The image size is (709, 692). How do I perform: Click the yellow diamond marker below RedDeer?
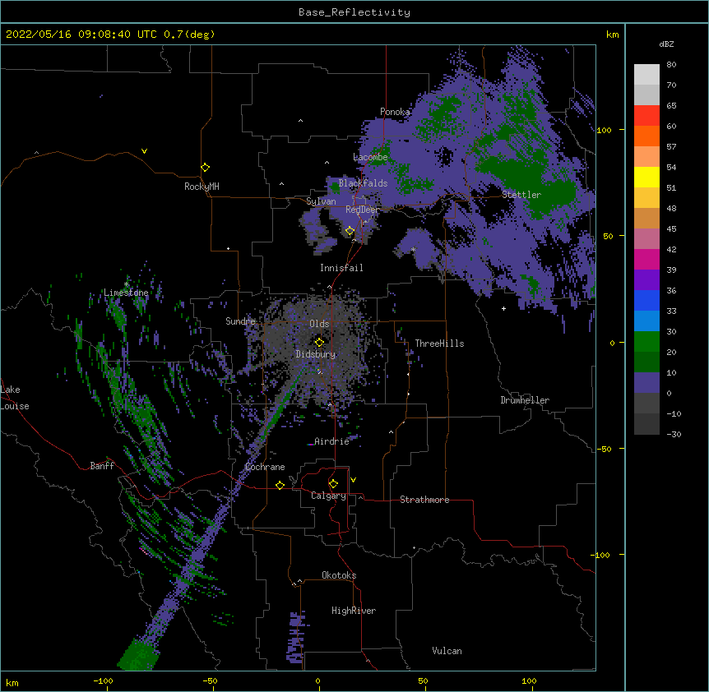(350, 231)
